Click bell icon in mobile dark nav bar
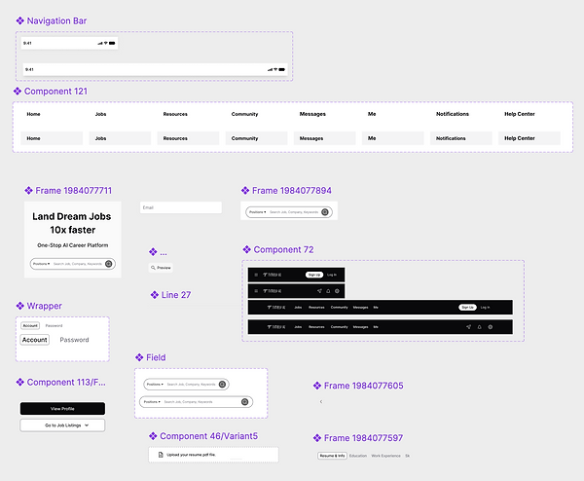Screen dimensions: 584x481 click(328, 291)
